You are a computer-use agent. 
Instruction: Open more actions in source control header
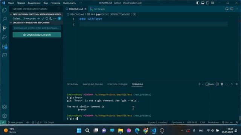tap(59, 9)
